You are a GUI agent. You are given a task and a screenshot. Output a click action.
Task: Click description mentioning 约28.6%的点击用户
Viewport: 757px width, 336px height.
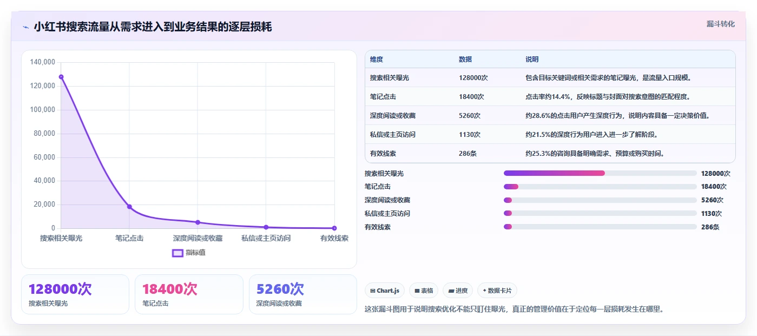click(617, 116)
